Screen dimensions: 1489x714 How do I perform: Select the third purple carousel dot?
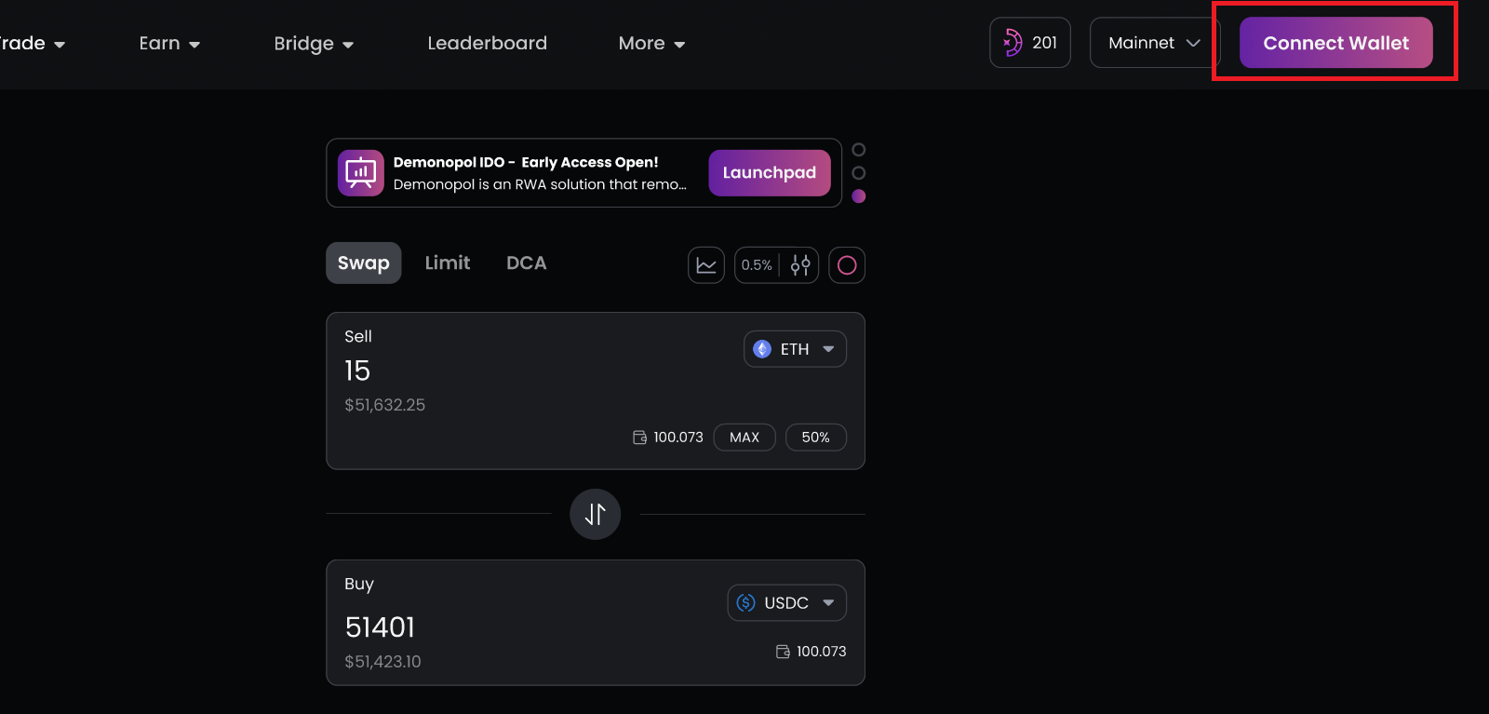[859, 196]
